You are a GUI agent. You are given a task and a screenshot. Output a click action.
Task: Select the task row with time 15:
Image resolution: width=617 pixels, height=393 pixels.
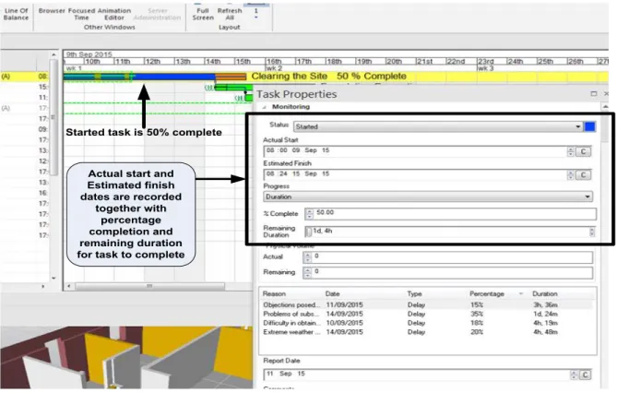tap(24, 87)
